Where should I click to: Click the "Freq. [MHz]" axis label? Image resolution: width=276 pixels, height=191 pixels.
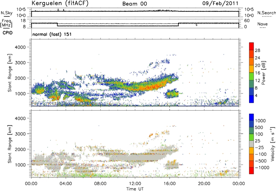tap(6, 23)
